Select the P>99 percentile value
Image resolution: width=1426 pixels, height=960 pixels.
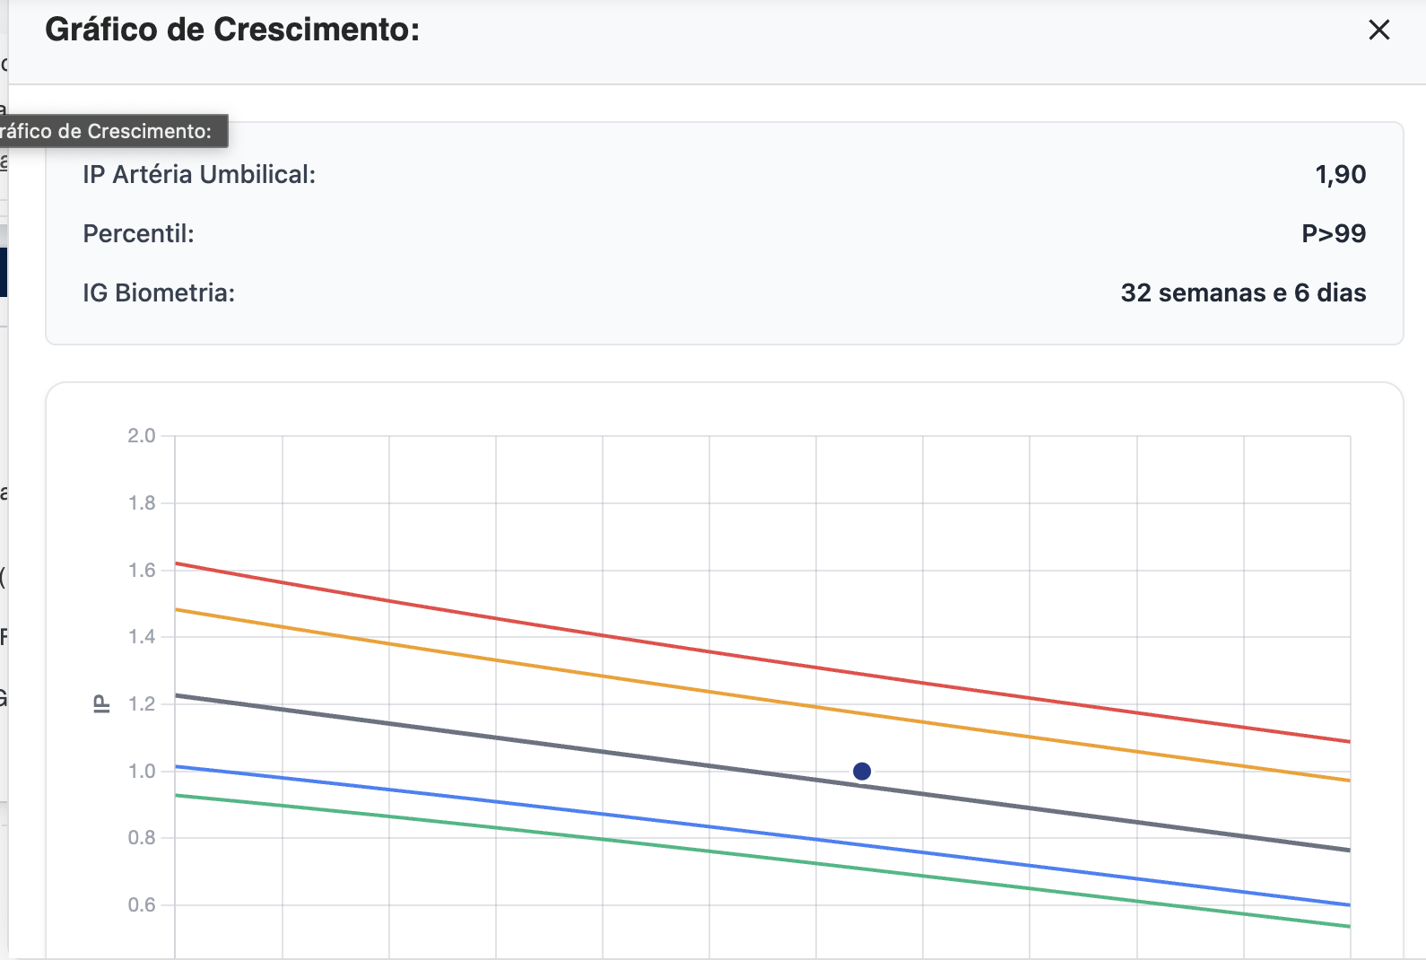click(1334, 234)
